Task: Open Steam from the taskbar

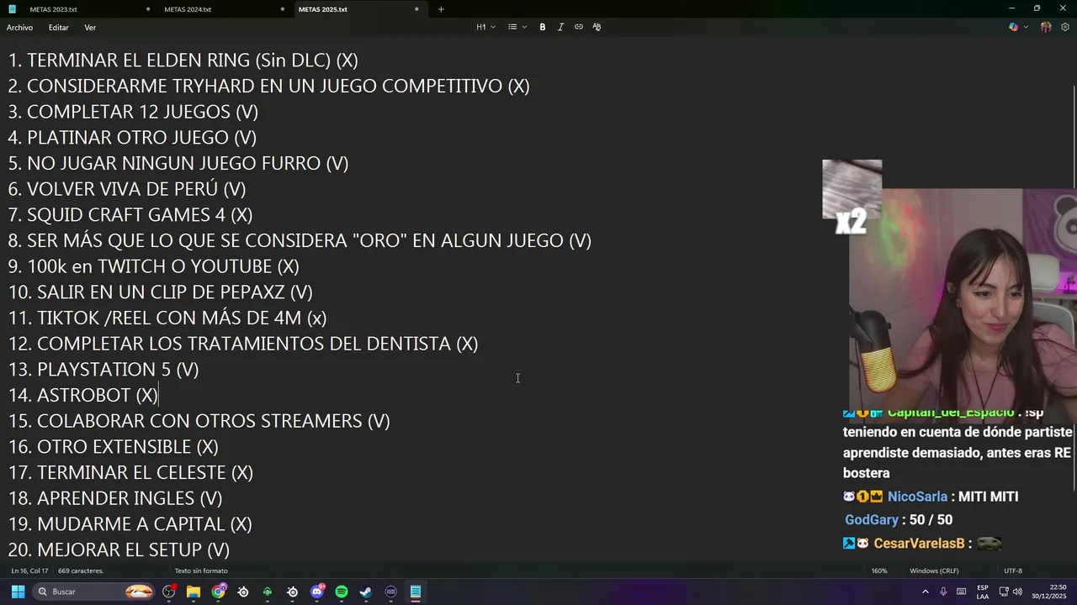Action: coord(366,592)
